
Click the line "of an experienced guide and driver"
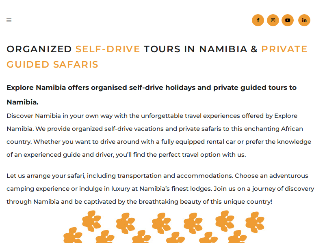[126, 155]
